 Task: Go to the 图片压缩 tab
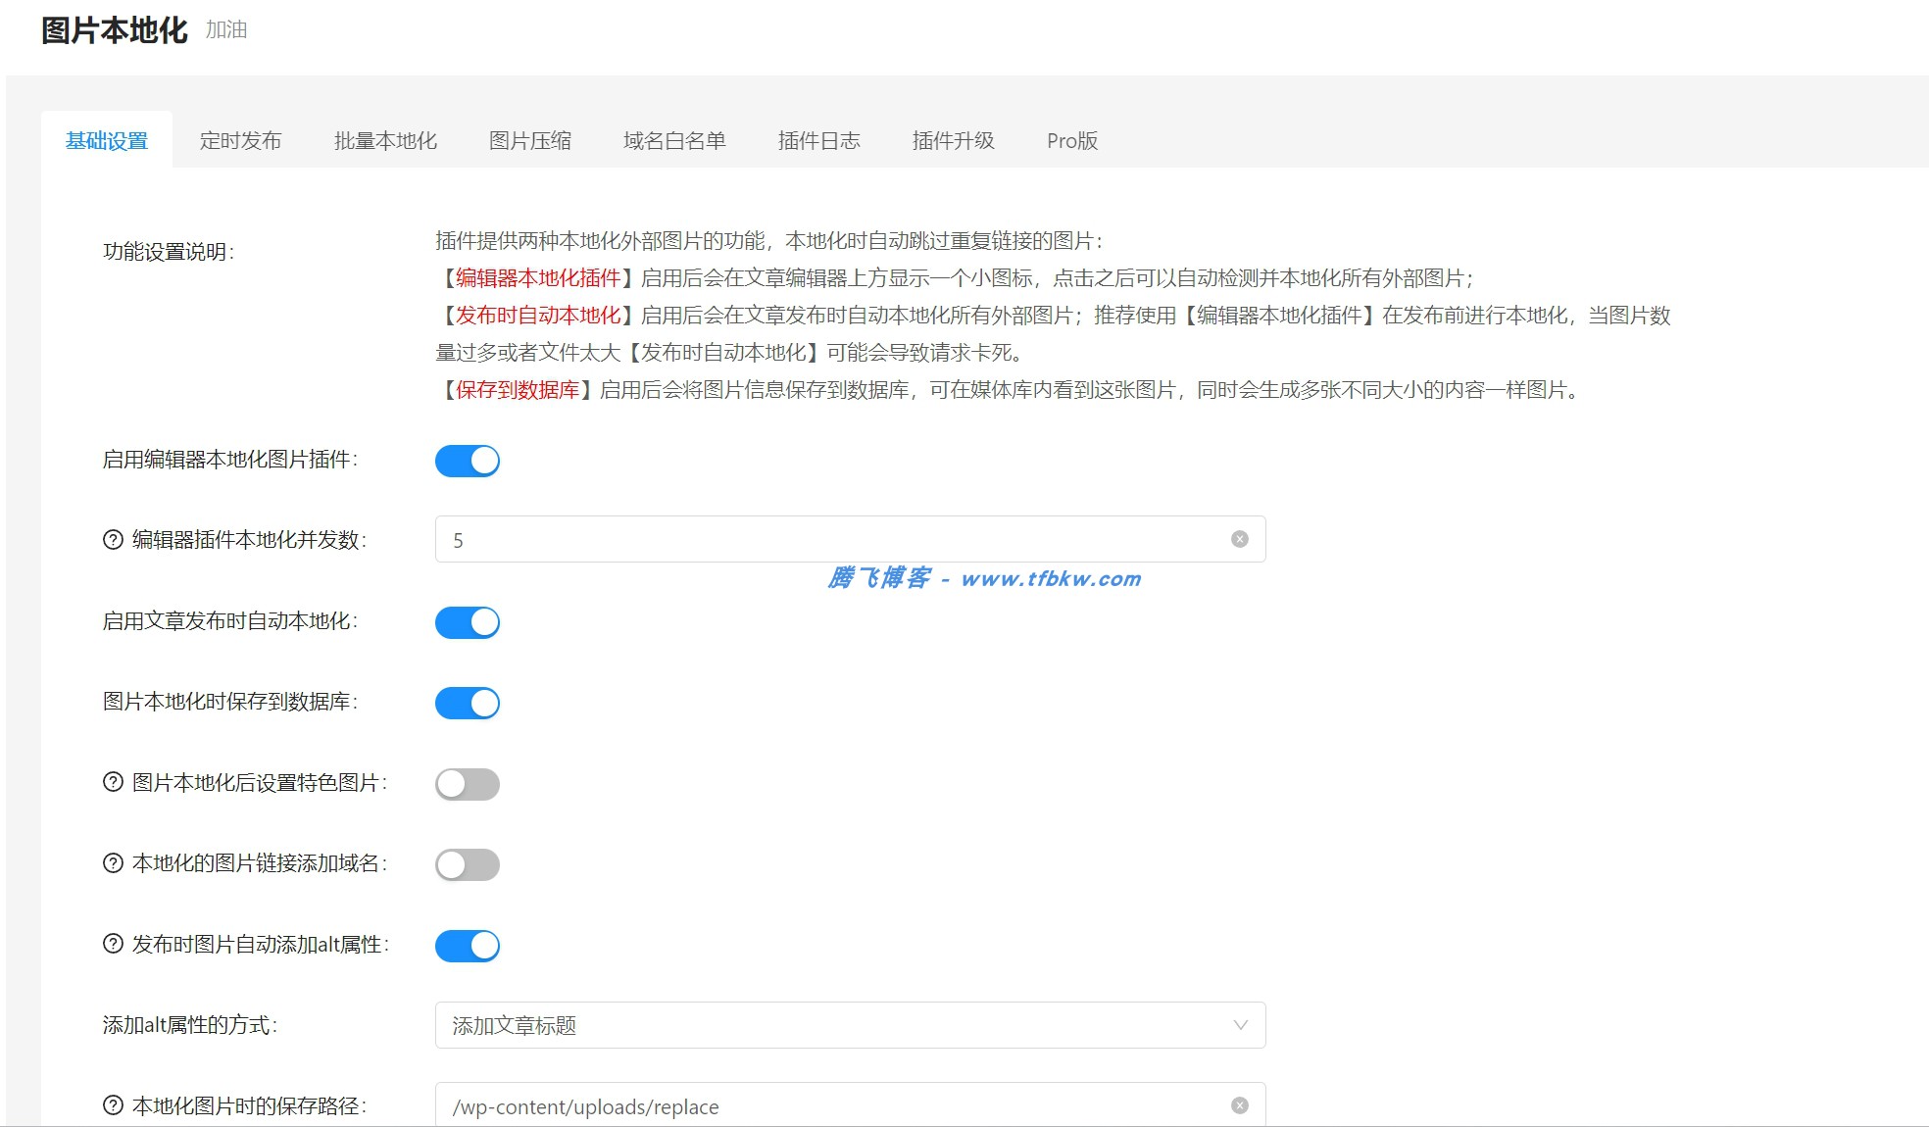tap(530, 140)
